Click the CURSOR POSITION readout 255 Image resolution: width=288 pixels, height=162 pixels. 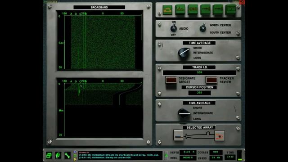point(199,93)
